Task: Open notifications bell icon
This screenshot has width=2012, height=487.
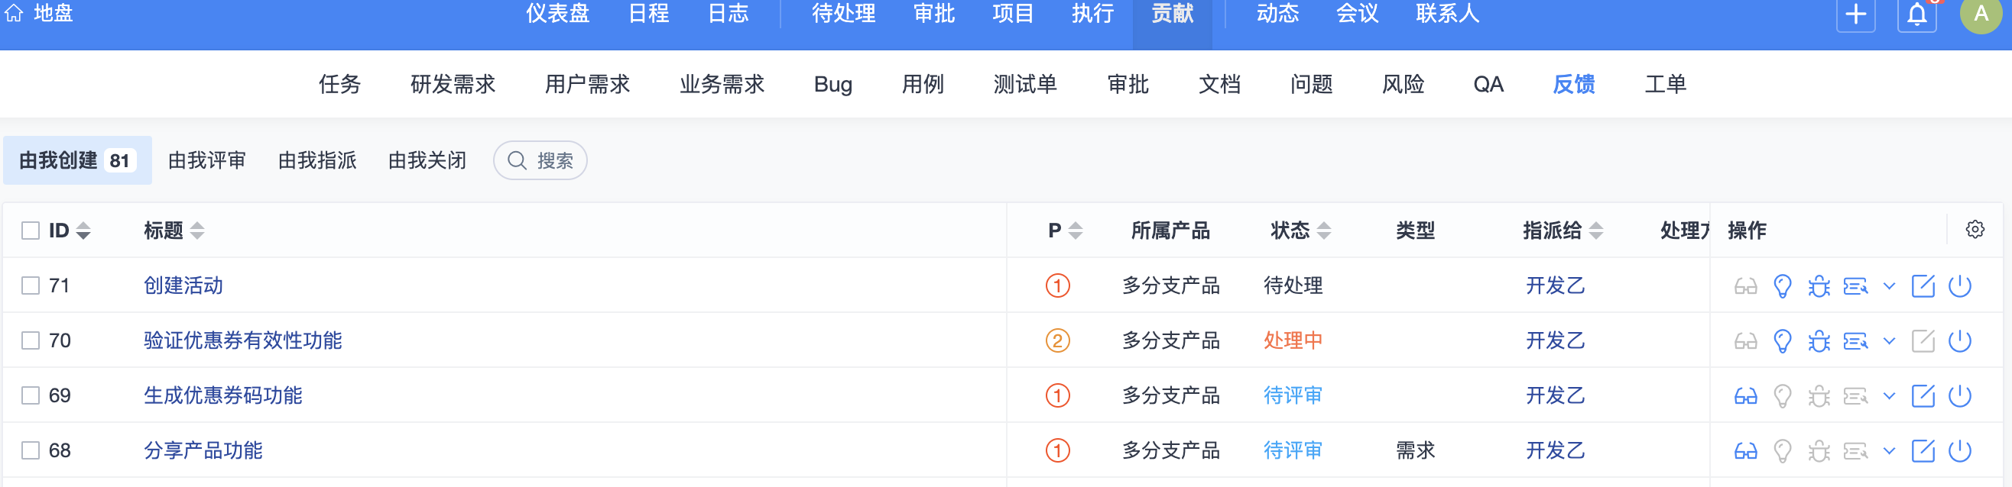Action: click(x=1916, y=14)
